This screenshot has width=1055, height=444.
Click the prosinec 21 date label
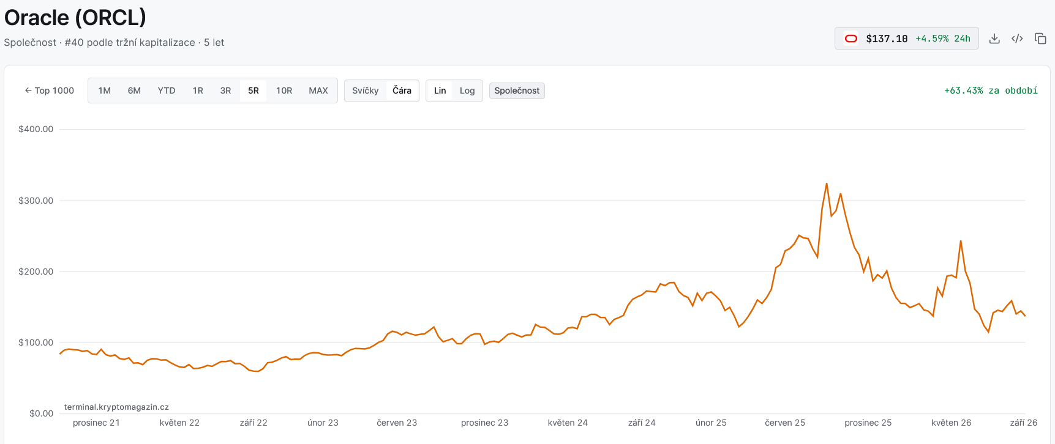coord(96,423)
